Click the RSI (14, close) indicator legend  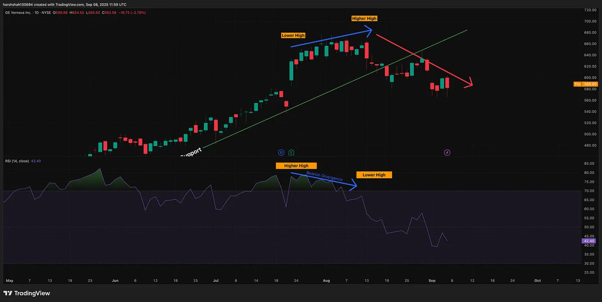[17, 161]
